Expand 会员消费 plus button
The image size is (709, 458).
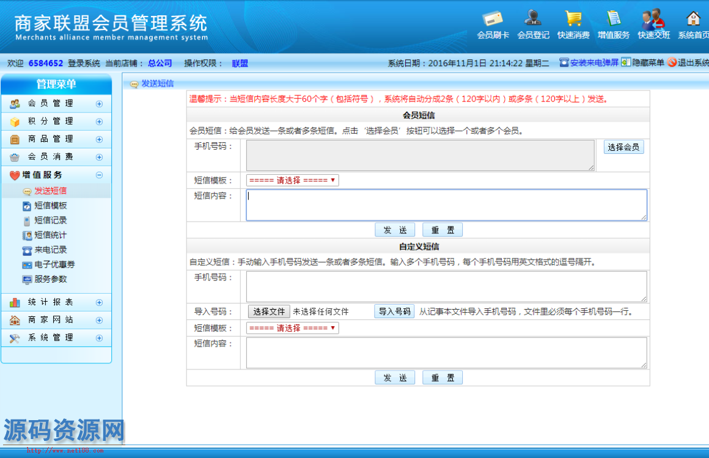click(x=100, y=157)
